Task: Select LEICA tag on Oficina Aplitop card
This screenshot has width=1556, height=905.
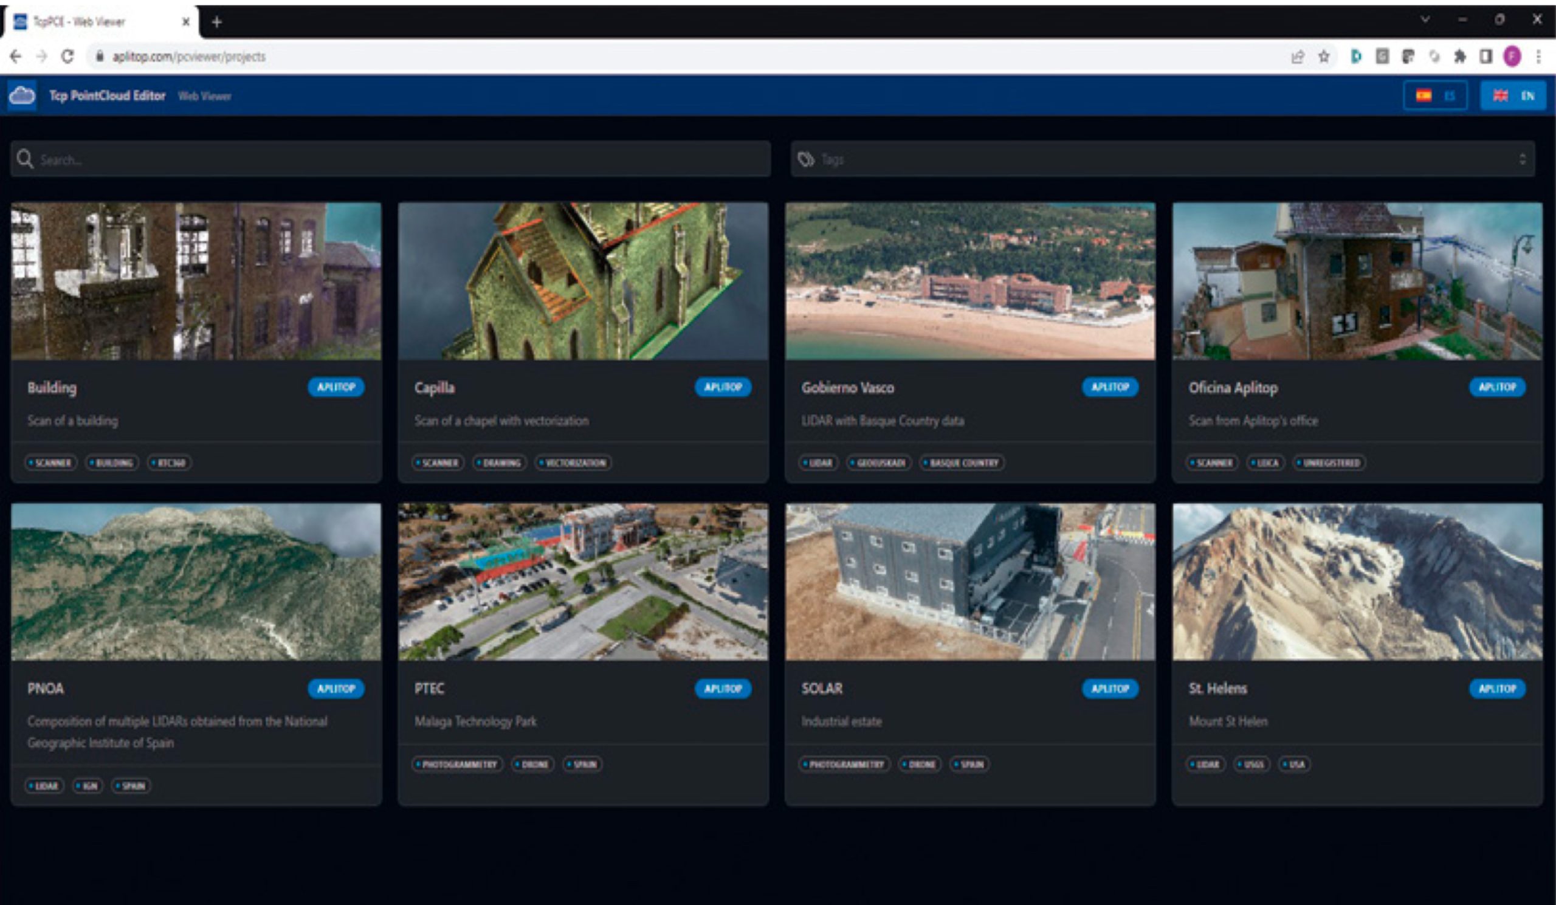Action: 1265,463
